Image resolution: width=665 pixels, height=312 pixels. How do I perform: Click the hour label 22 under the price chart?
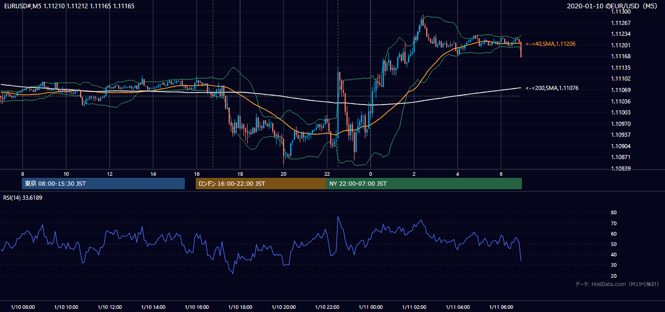click(327, 174)
